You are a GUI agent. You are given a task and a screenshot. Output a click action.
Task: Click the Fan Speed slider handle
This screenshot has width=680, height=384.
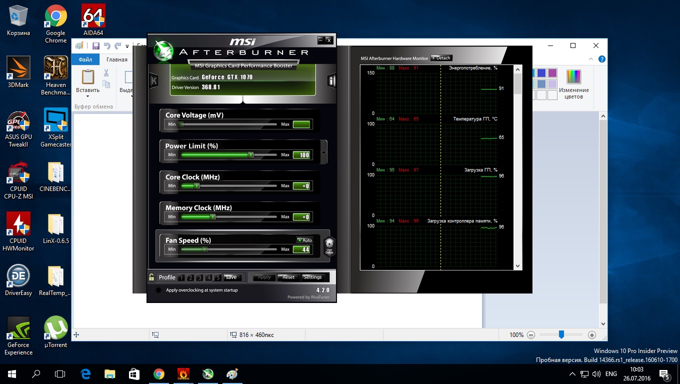[x=204, y=249]
